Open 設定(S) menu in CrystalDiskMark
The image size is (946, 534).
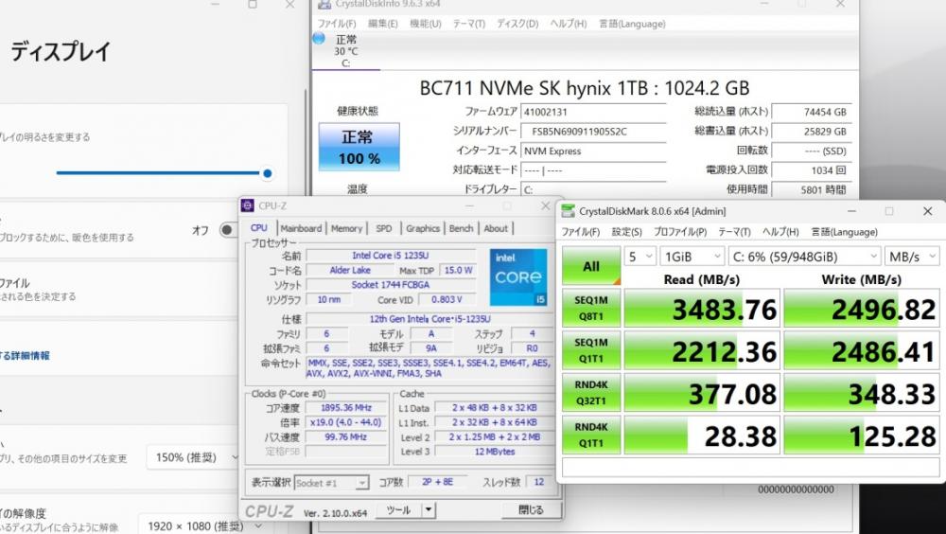tap(627, 232)
